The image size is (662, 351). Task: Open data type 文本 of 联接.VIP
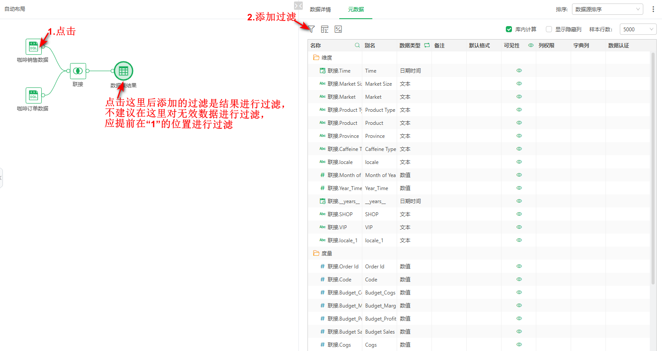(405, 227)
